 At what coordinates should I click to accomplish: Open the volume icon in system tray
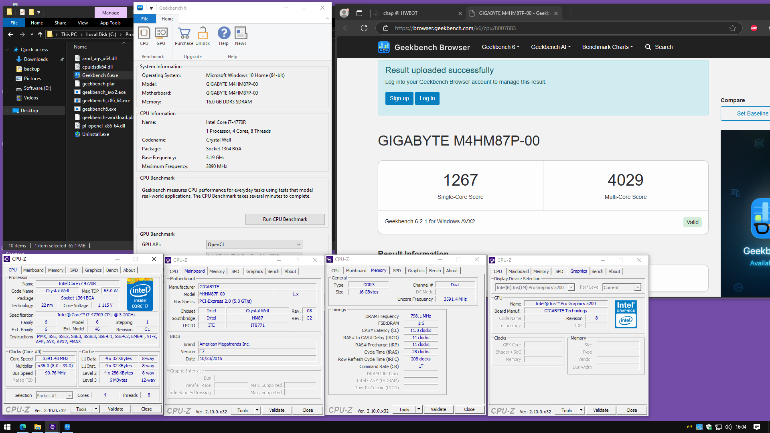pyautogui.click(x=728, y=427)
